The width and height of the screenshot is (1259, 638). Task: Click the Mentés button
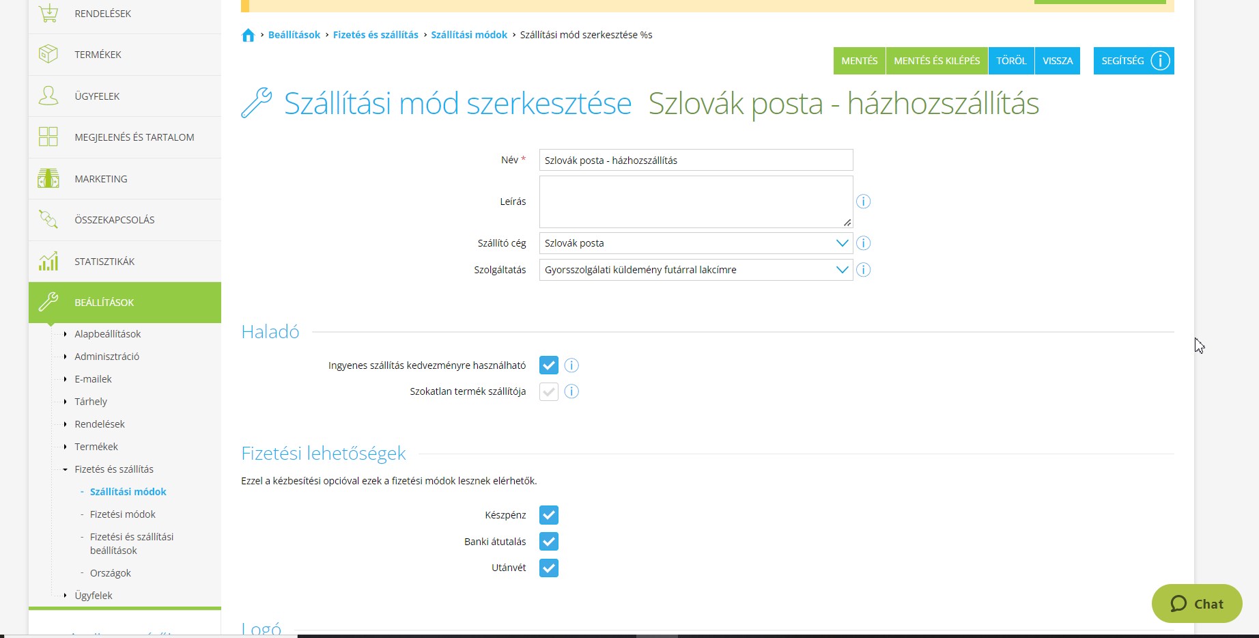860,61
